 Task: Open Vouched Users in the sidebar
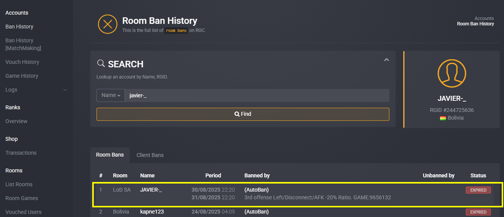(x=24, y=212)
